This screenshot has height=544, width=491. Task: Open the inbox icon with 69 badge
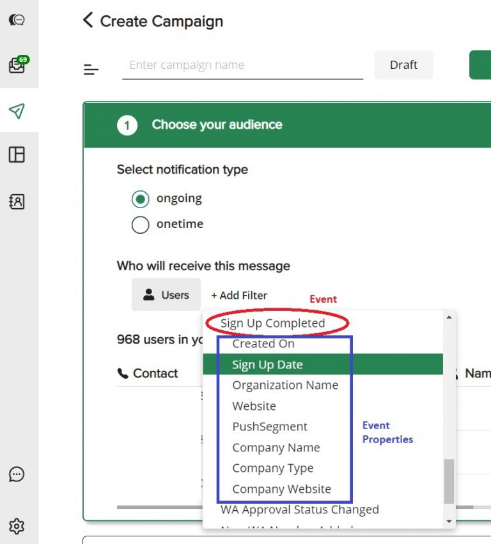(17, 65)
